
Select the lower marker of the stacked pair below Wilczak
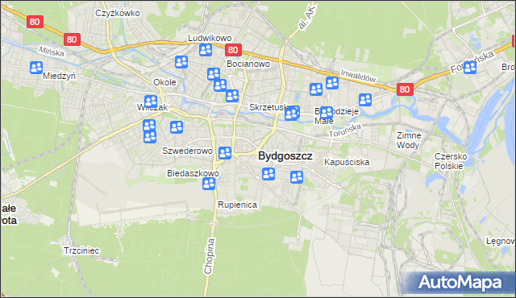coord(150,137)
